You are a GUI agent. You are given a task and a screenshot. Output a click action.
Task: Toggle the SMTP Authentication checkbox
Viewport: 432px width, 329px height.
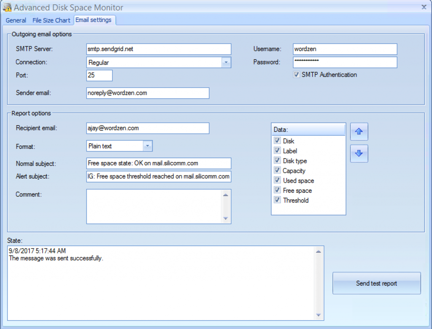297,75
